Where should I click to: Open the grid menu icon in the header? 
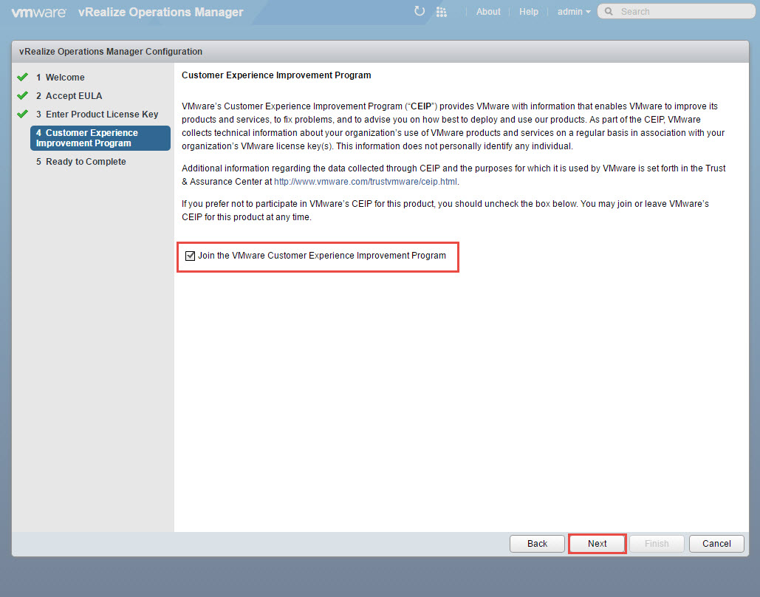[442, 12]
